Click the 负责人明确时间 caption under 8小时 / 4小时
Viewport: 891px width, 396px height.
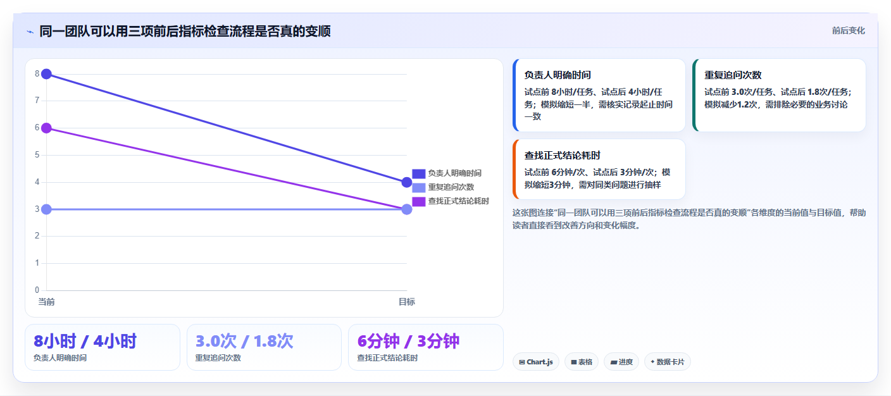pos(60,358)
